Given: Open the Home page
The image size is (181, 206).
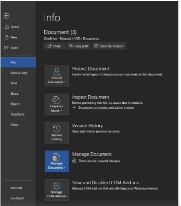Looking at the screenshot, I should [12, 27].
